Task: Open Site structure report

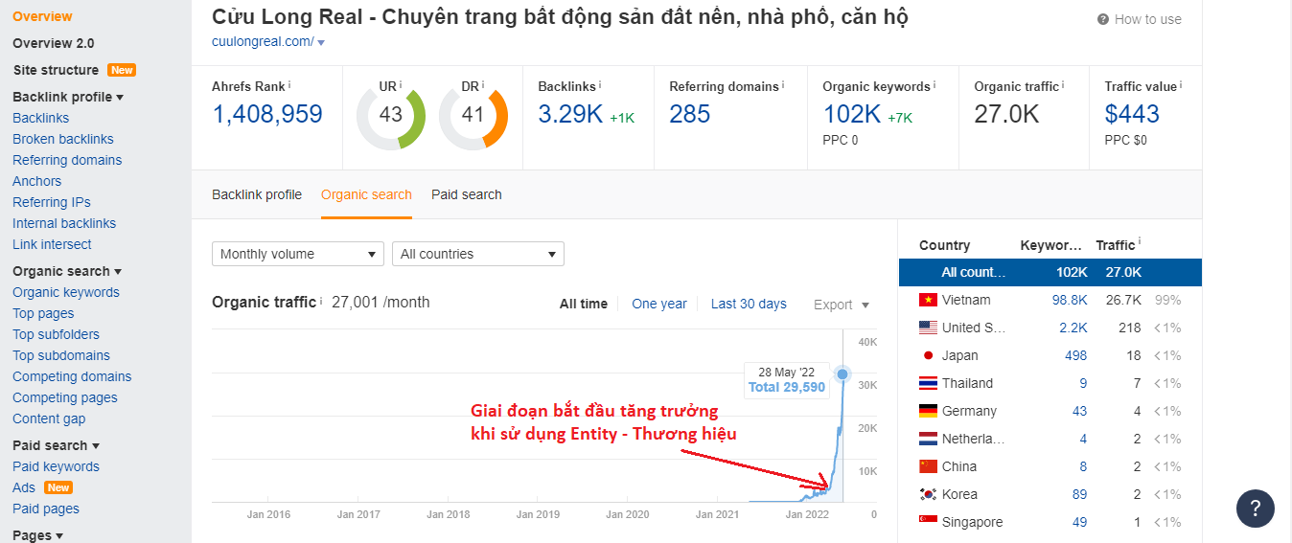Action: tap(56, 70)
